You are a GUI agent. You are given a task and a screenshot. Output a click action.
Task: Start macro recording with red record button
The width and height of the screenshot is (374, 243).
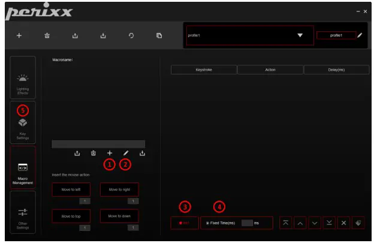click(x=185, y=223)
